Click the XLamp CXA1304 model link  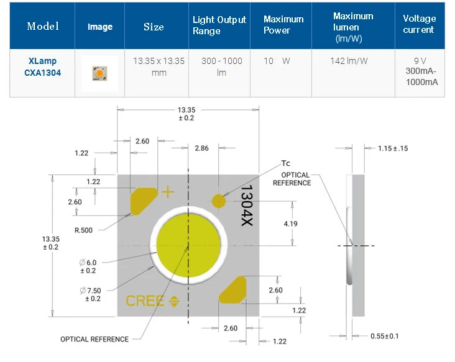click(42, 67)
